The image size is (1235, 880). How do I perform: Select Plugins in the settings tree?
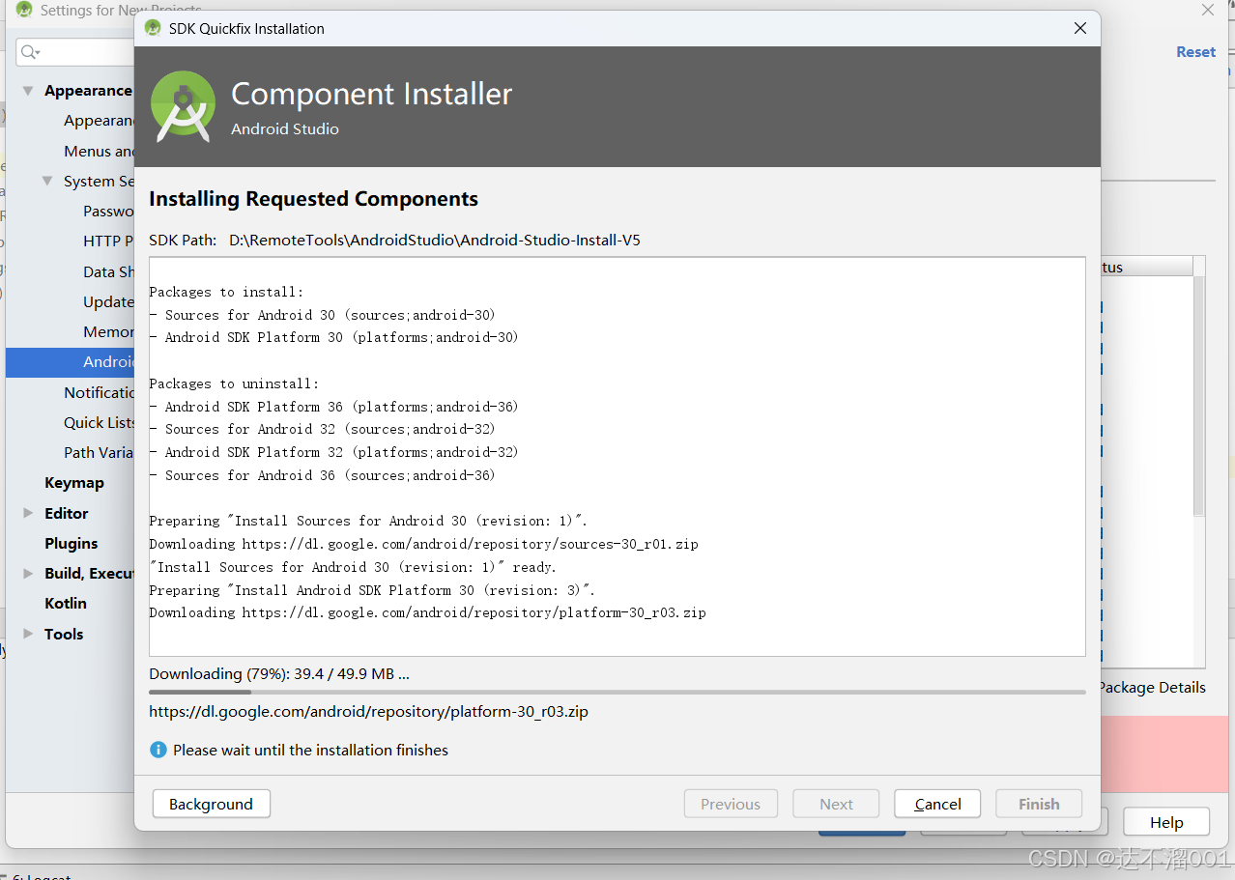[x=71, y=543]
